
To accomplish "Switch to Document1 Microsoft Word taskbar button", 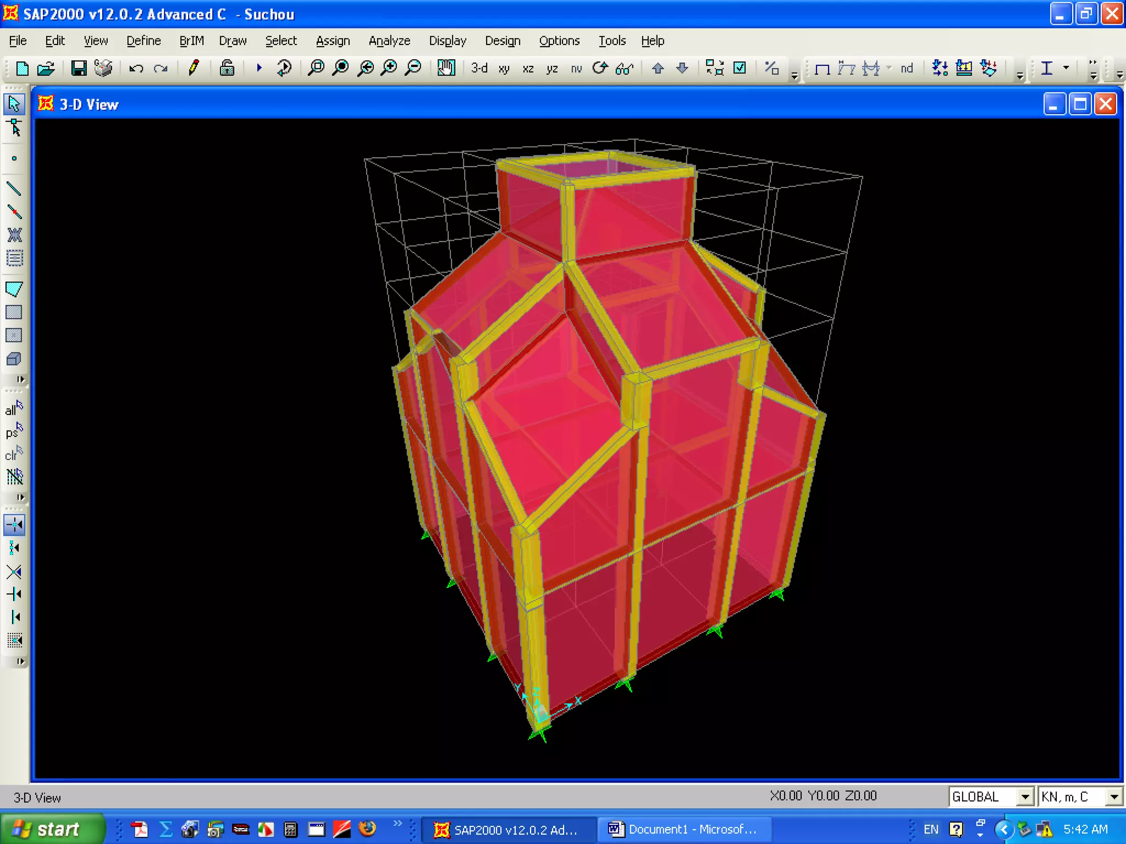I will (683, 829).
